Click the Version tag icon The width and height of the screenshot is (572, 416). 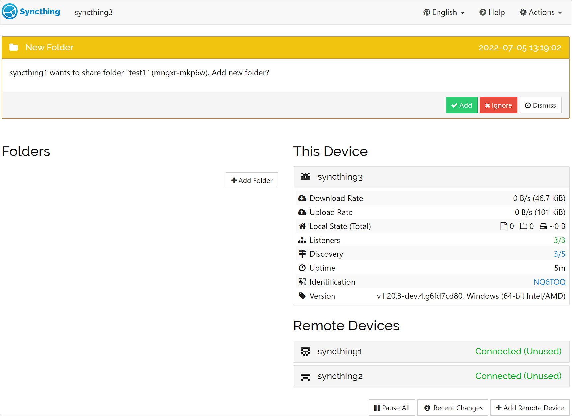point(302,296)
